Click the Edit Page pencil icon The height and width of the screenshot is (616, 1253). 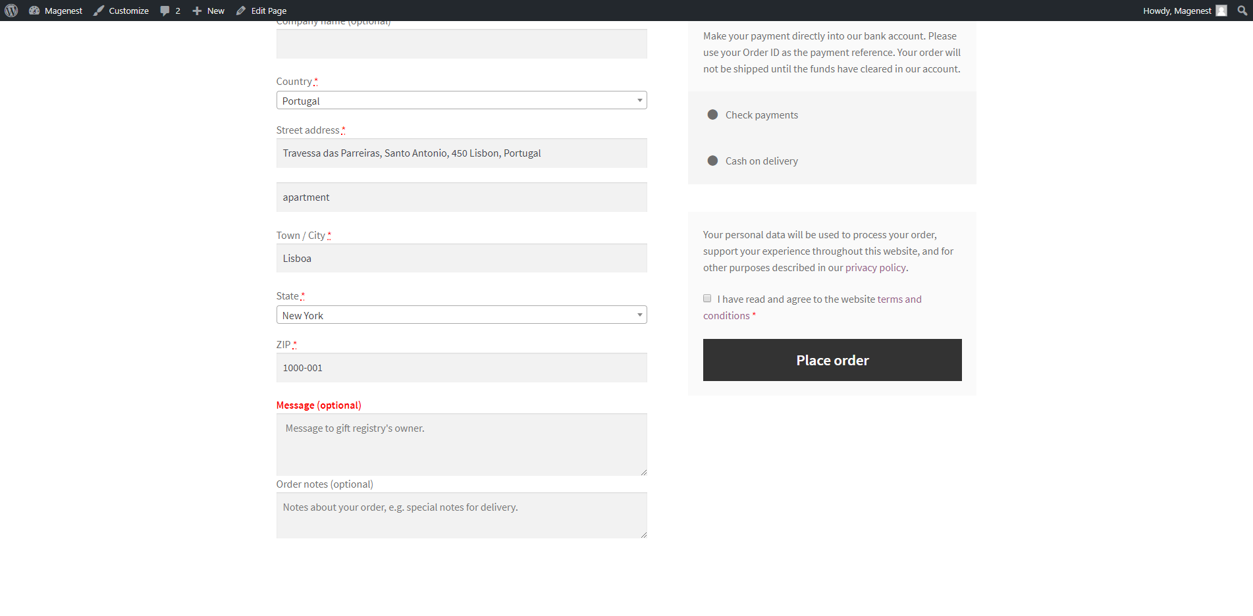pos(241,11)
